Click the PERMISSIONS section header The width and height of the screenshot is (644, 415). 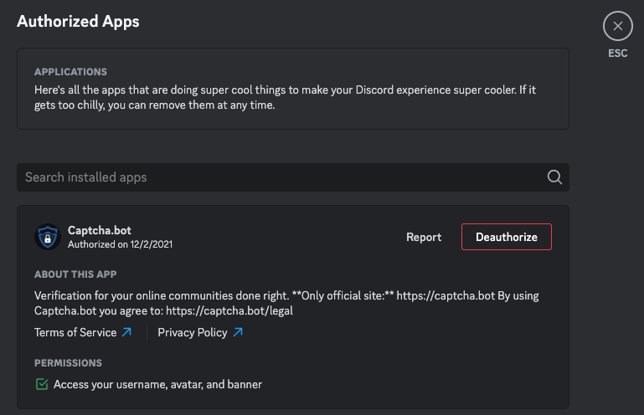point(68,363)
